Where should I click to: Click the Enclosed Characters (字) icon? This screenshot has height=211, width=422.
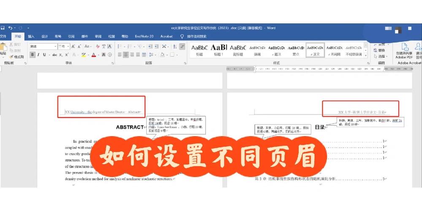tap(110, 55)
